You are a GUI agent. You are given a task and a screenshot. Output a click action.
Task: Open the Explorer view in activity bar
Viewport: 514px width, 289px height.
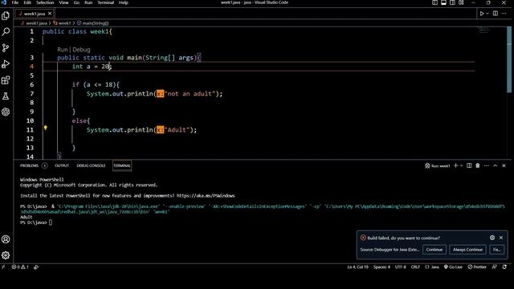(6, 16)
